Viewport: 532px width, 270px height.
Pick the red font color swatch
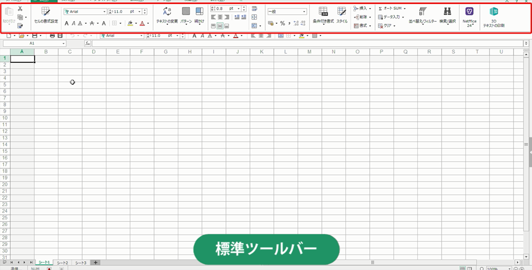[x=142, y=23]
